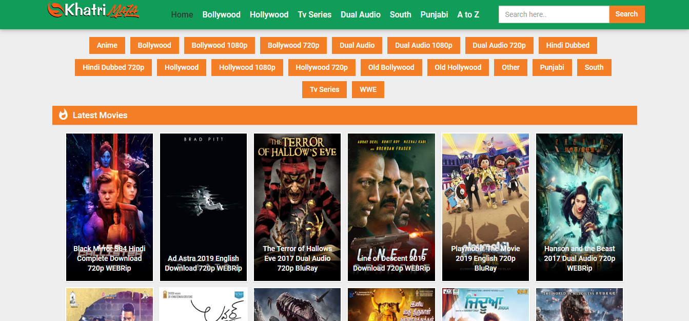This screenshot has height=321, width=689.
Task: Focus the Search here input field
Action: point(554,14)
